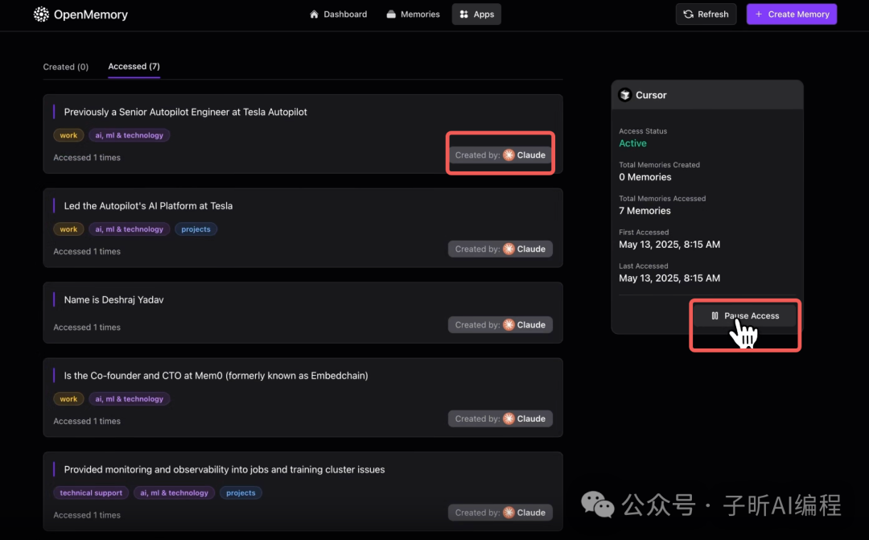Image resolution: width=869 pixels, height=540 pixels.
Task: Click the Refresh arrows icon
Action: pos(688,14)
